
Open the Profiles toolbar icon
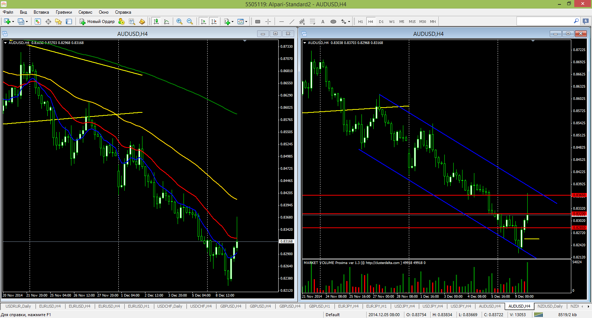click(21, 21)
